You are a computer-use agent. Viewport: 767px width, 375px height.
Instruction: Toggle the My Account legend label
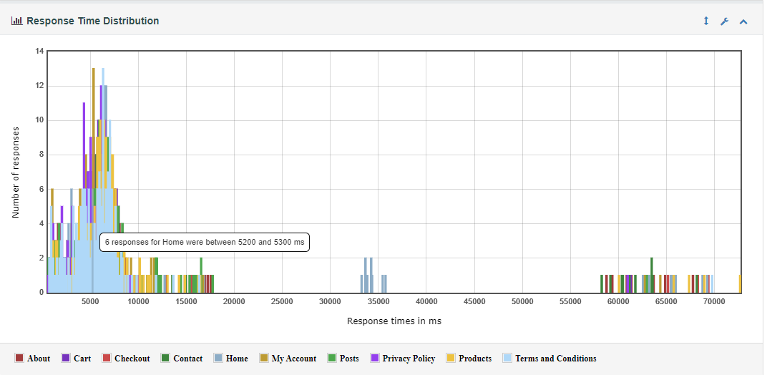pos(294,359)
